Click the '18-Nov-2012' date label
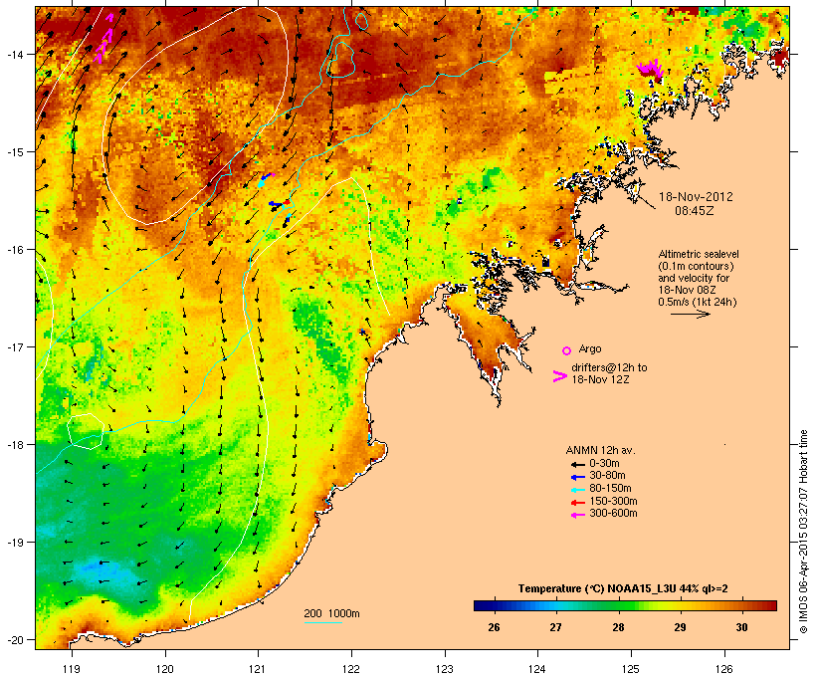The width and height of the screenshot is (816, 677). (696, 197)
